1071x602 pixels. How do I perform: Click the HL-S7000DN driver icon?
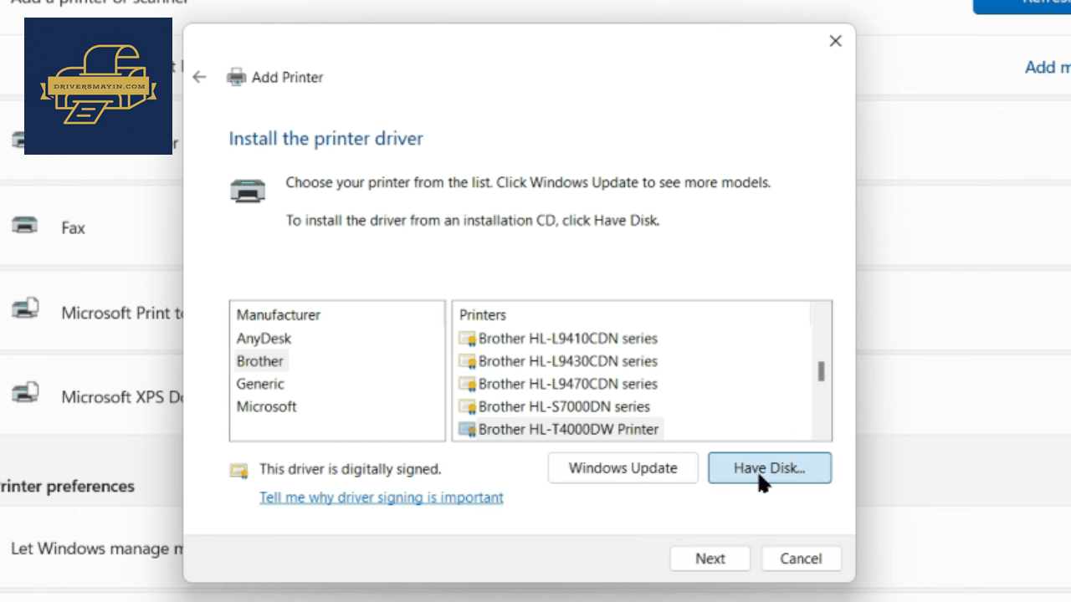click(x=467, y=406)
